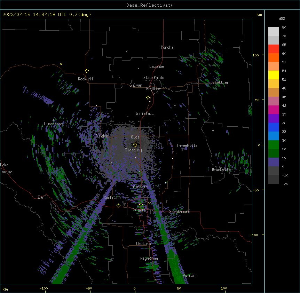Click the Cochrane town label
Screen dimensions: 300x293
click(x=112, y=198)
